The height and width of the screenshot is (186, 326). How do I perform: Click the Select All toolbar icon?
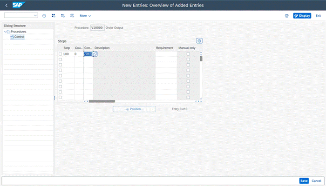tap(53, 15)
